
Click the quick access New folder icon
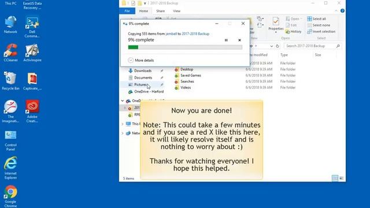140,3
